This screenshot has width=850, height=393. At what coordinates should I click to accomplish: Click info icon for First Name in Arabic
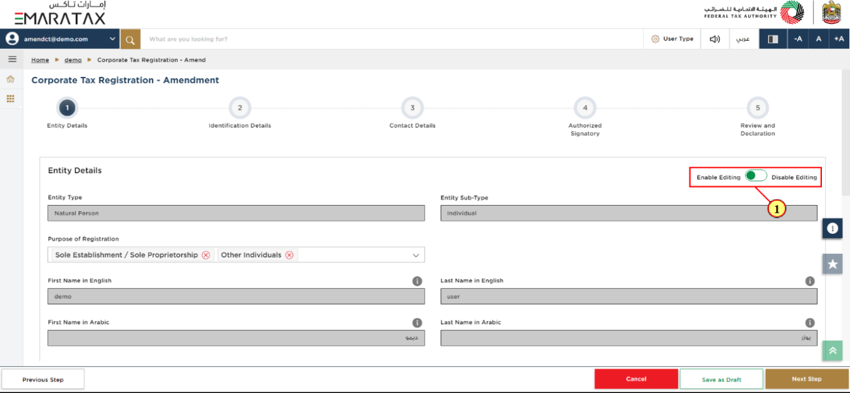pyautogui.click(x=417, y=323)
